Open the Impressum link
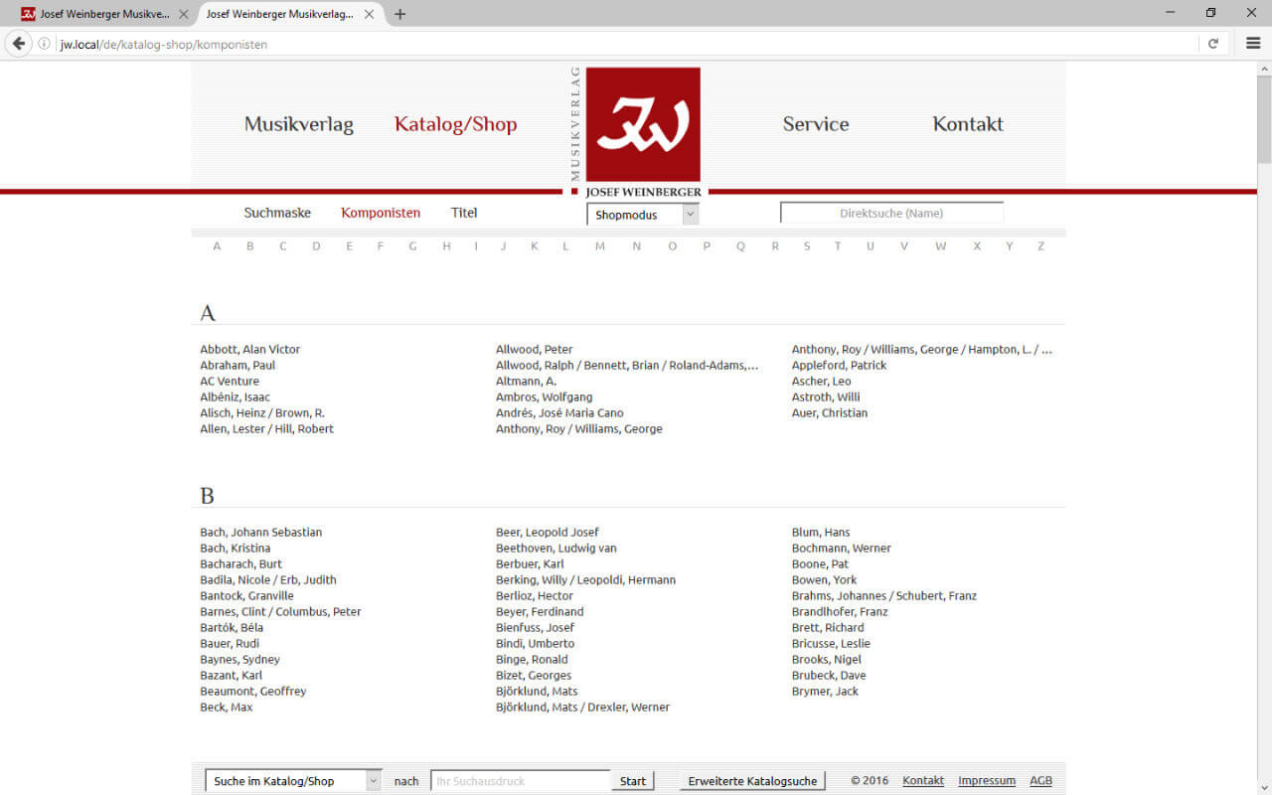 tap(987, 780)
